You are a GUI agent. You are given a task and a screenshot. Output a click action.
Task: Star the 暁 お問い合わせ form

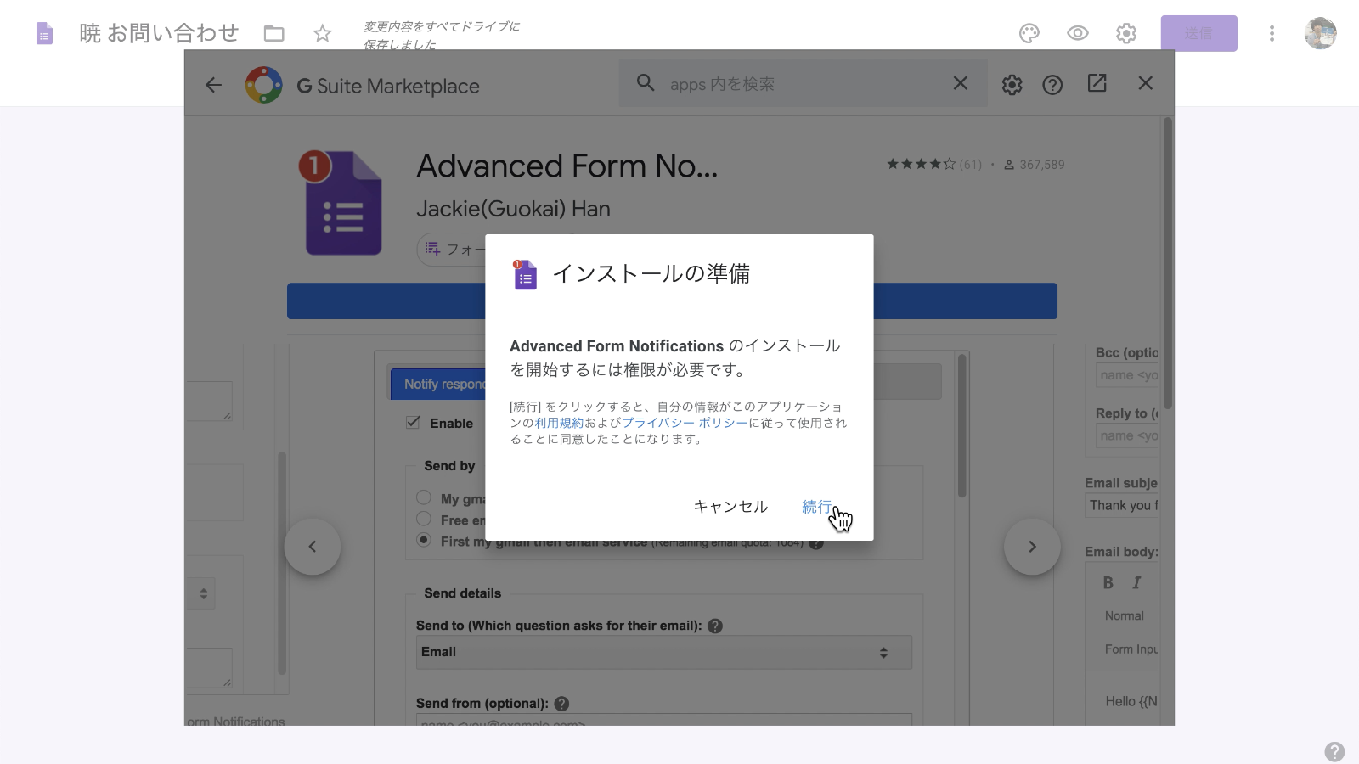[x=322, y=34]
